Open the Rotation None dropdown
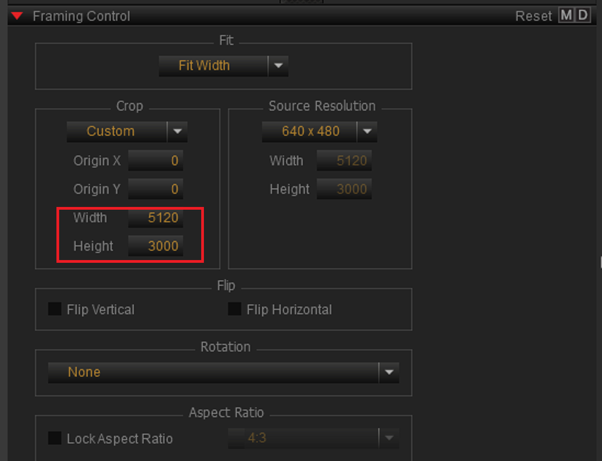 pos(223,372)
